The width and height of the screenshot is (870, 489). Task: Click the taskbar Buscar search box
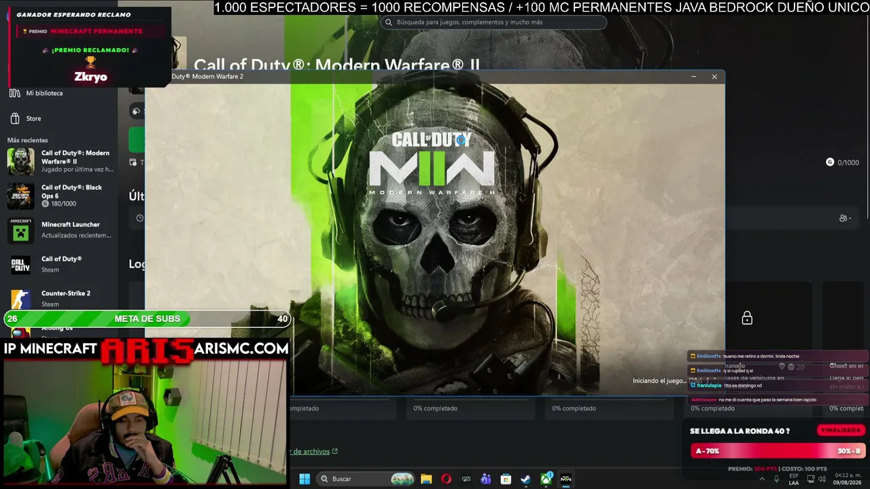tap(366, 479)
